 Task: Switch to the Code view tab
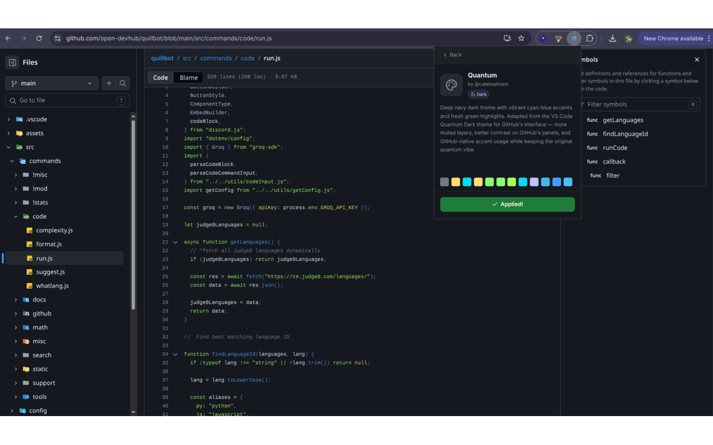(160, 78)
